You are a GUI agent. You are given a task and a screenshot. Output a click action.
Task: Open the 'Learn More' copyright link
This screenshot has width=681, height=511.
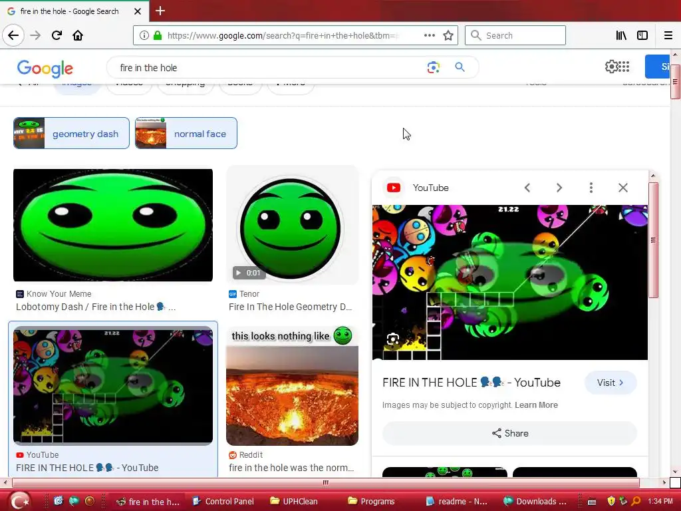pos(537,405)
